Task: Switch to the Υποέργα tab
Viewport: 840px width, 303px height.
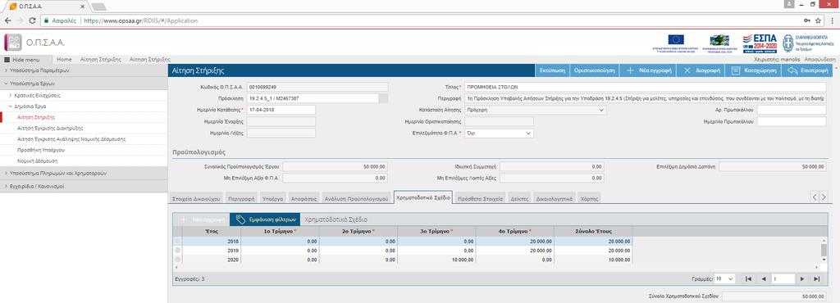Action: coord(272,198)
